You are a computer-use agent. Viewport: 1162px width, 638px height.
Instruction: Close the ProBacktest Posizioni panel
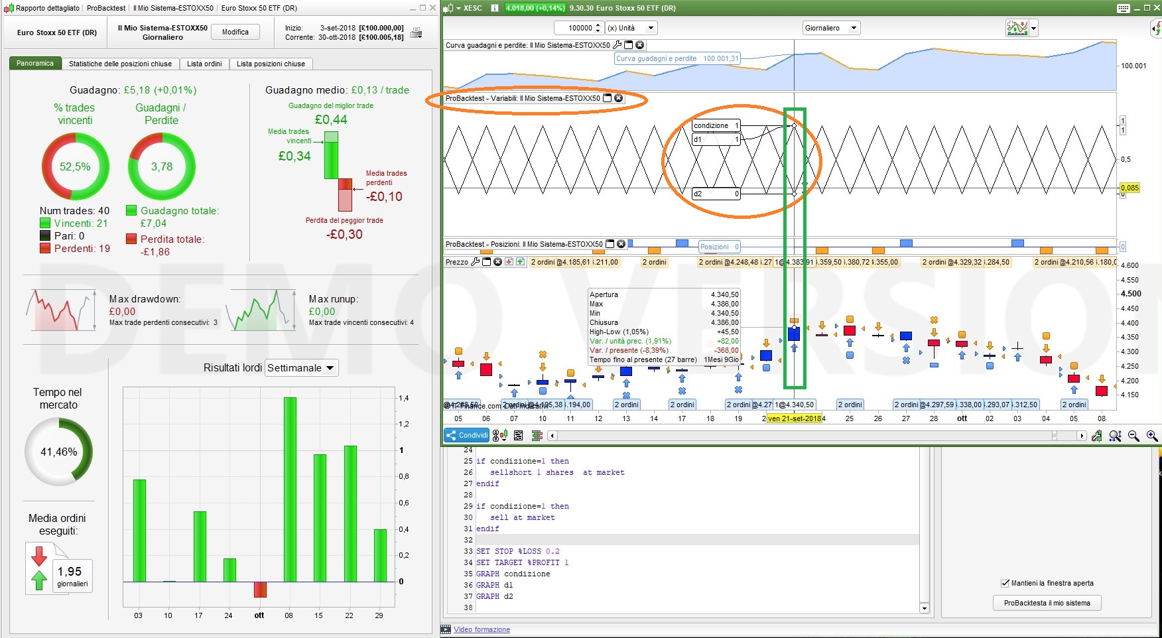621,244
